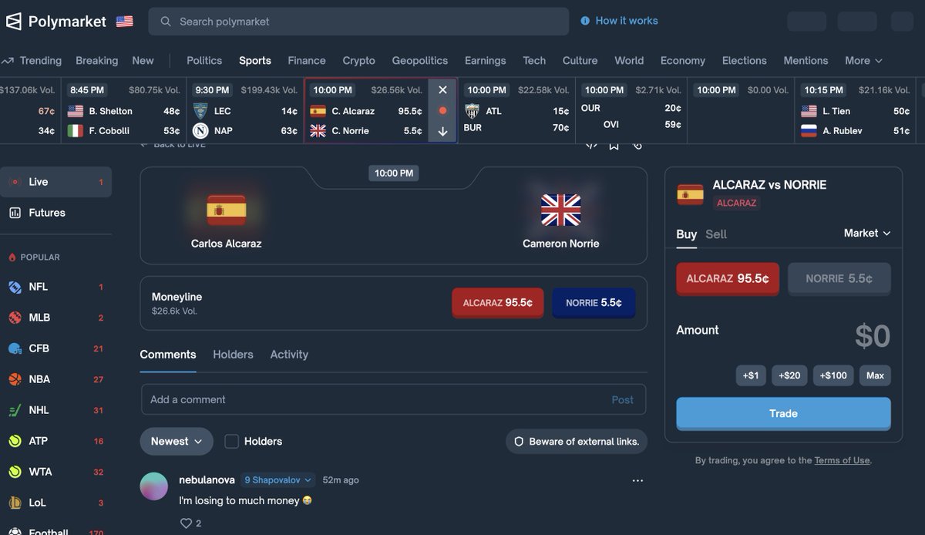Like nebulanova's comment with heart icon
This screenshot has height=535, width=925.
pos(185,523)
